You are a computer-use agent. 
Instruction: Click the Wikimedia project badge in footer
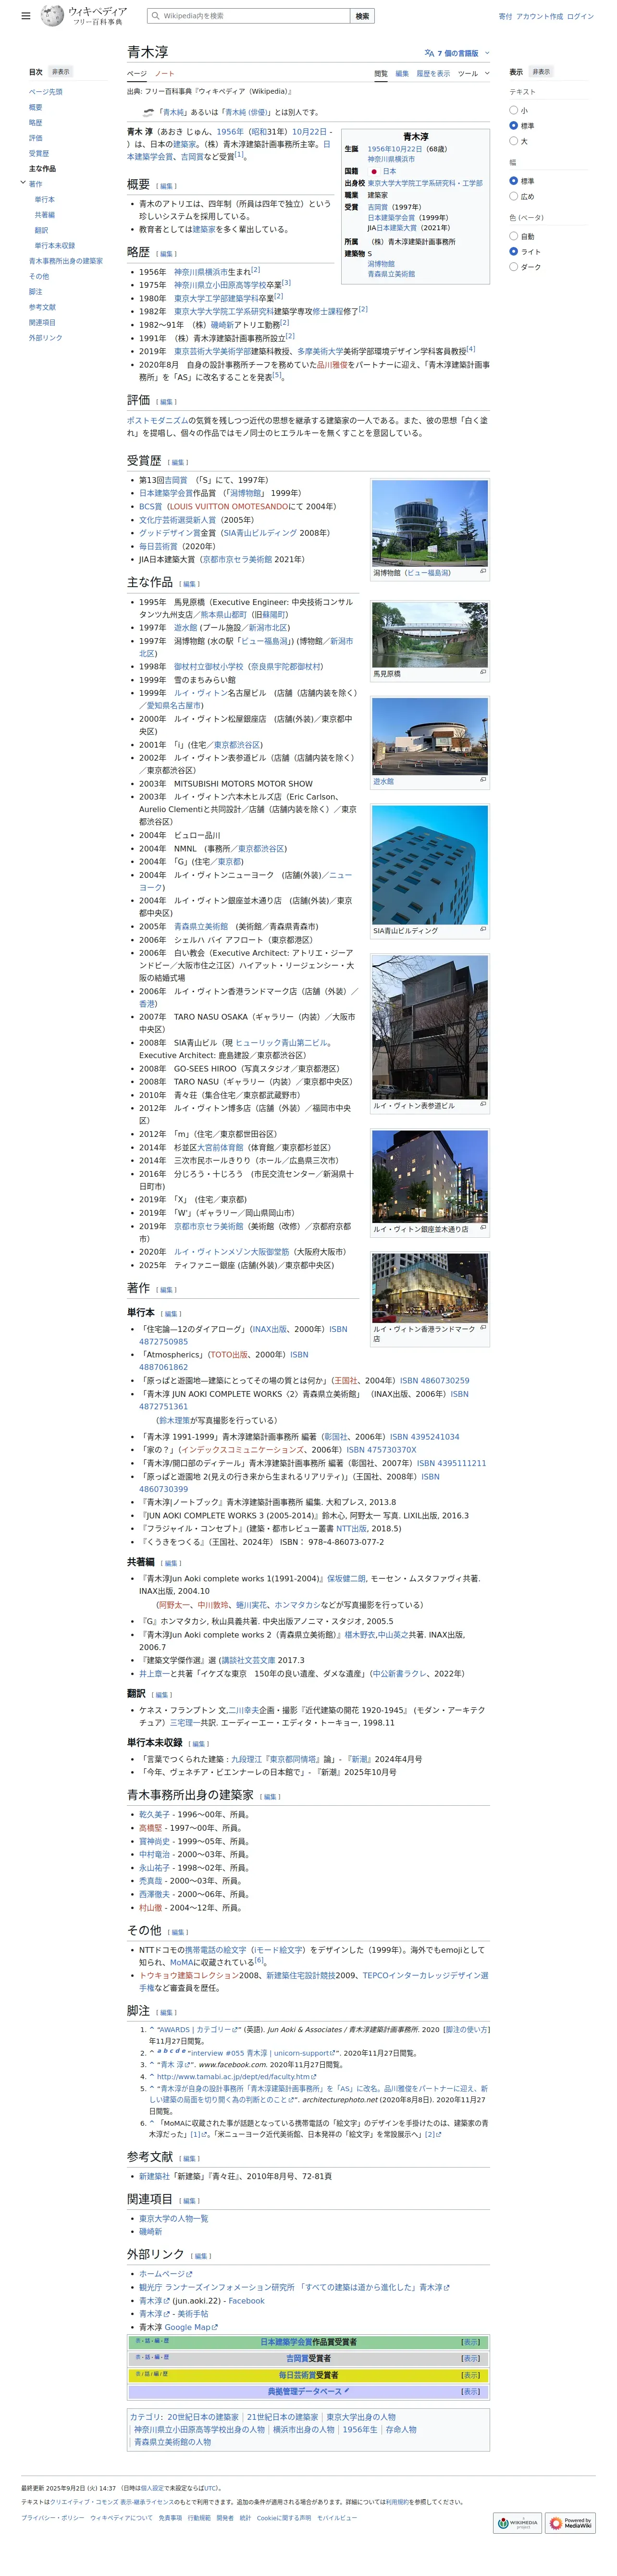(517, 2523)
